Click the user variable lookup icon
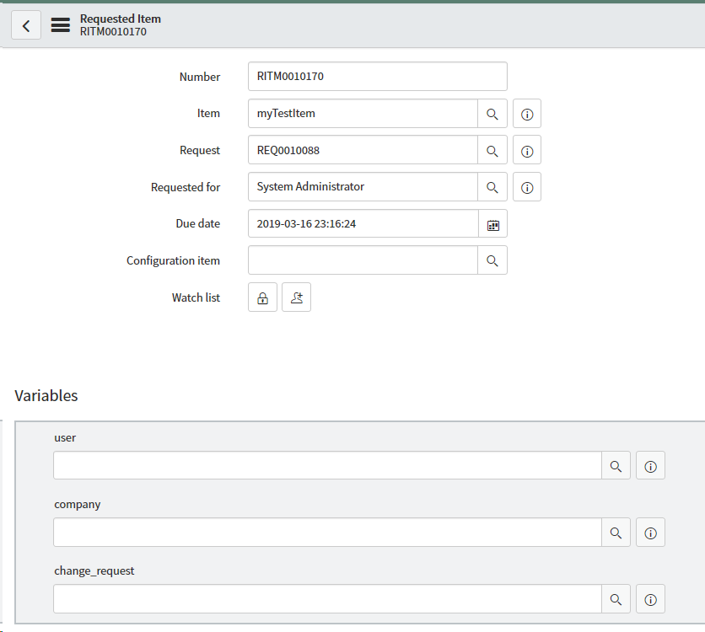 [x=616, y=465]
